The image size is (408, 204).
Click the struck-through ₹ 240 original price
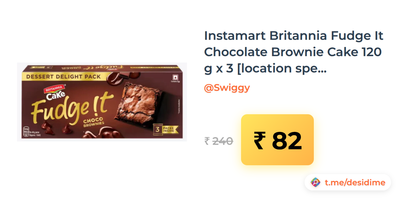point(219,141)
